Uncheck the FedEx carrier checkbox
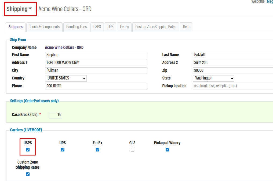This screenshot has height=181, width=273. coord(97,150)
